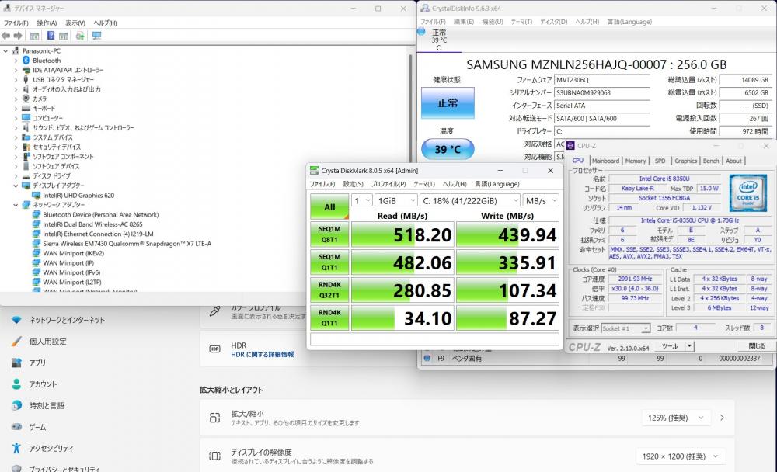Run the RND4K Q1T1 test

pyautogui.click(x=329, y=318)
